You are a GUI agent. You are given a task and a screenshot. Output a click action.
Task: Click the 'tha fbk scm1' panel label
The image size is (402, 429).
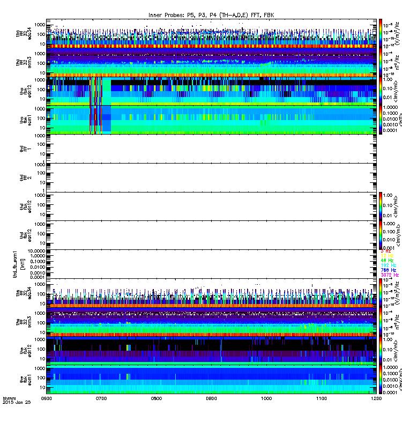(x=25, y=120)
